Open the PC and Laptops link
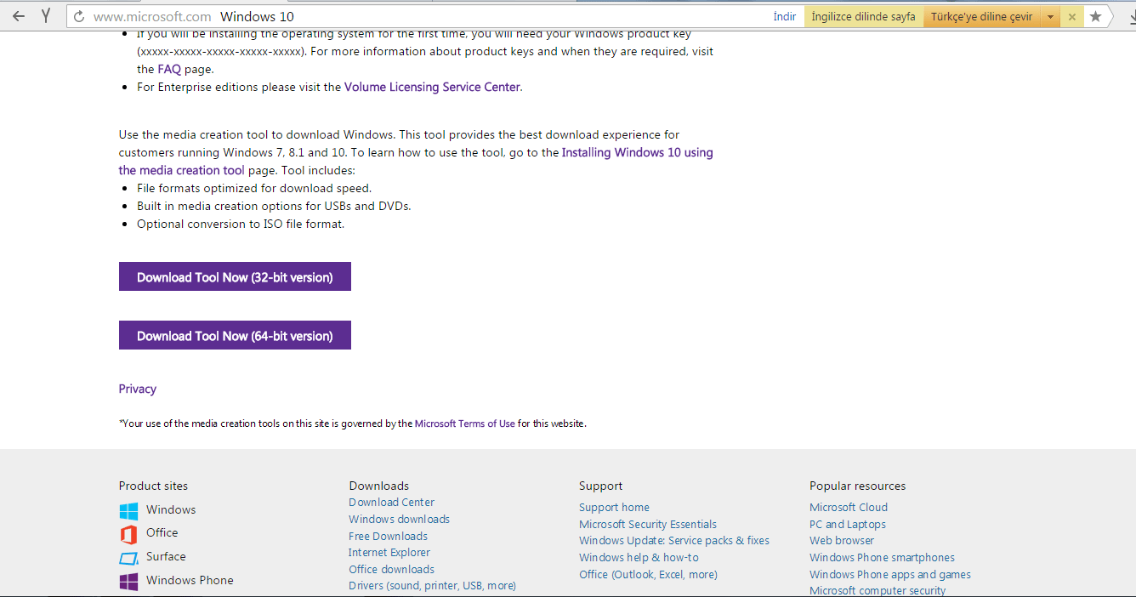This screenshot has width=1136, height=597. 848,524
